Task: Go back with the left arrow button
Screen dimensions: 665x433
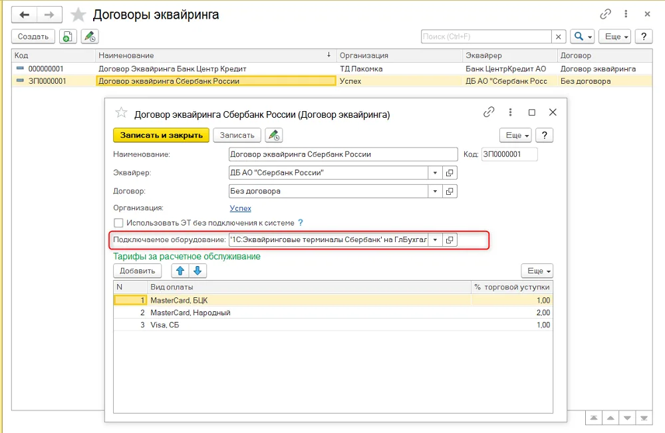Action: (x=24, y=15)
